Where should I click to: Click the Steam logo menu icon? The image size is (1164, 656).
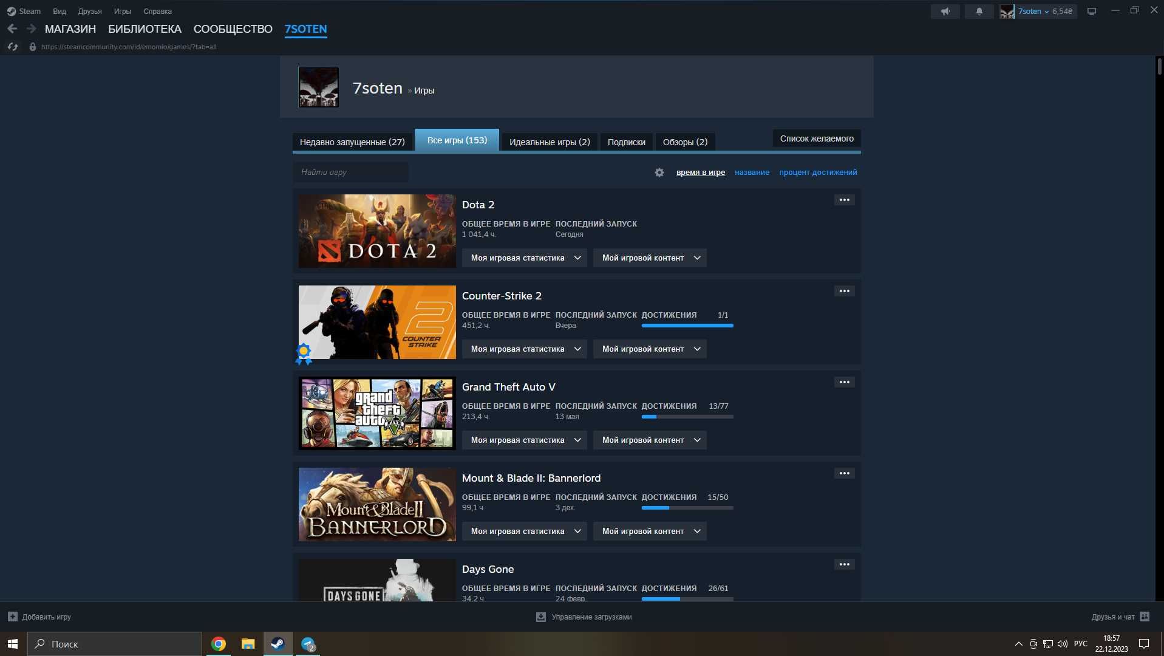point(11,11)
